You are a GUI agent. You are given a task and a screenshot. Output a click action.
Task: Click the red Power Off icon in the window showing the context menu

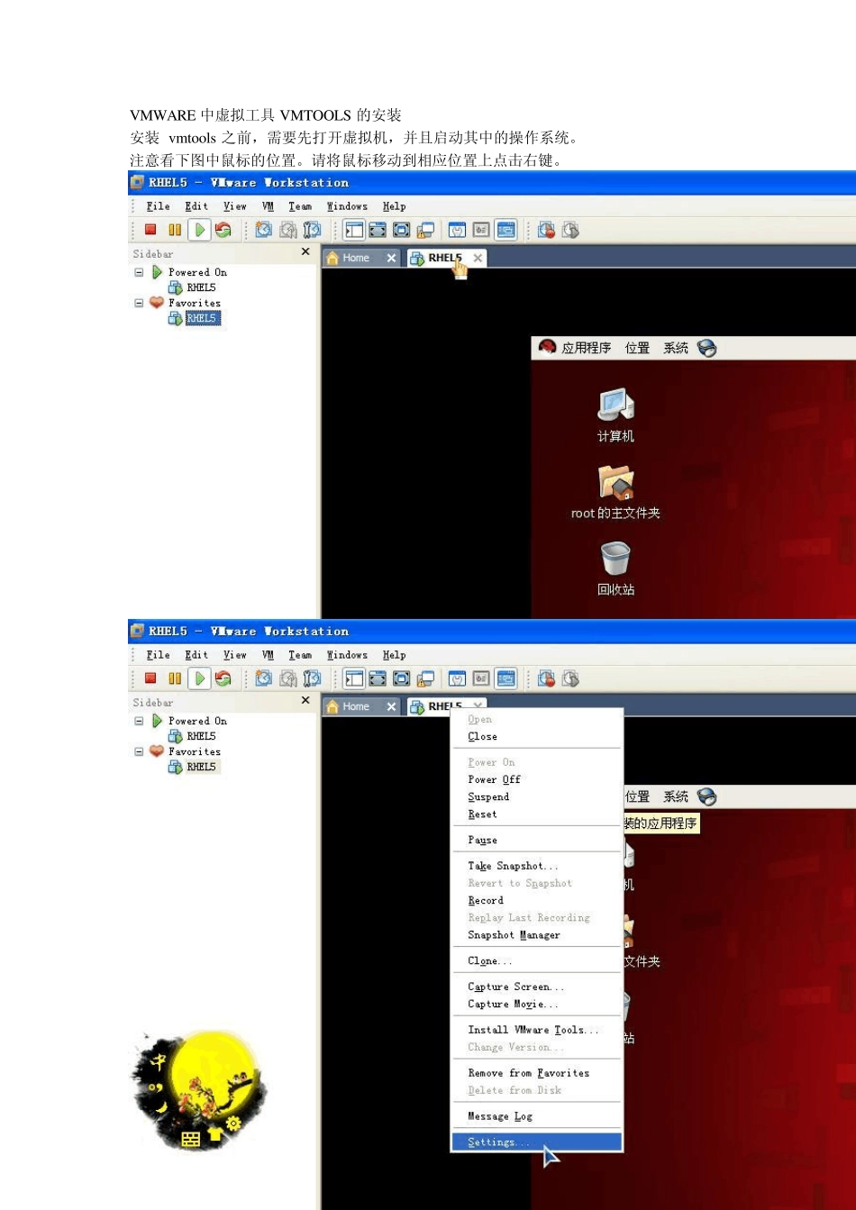pos(151,678)
